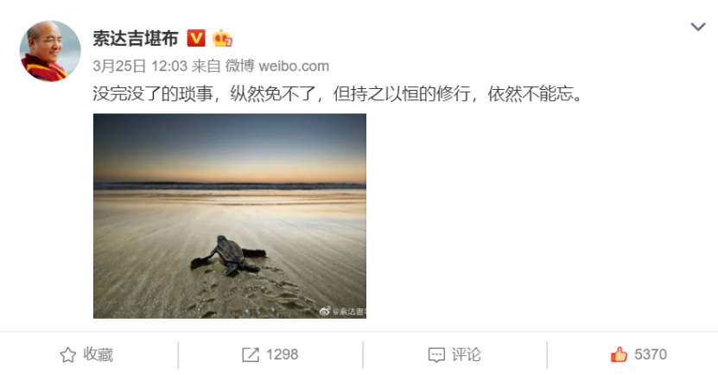Click the red thumbs-up like icon

point(619,354)
